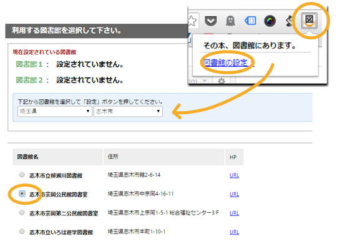Click the gear icon below the popup
Viewport: 337px width, 244px height.
[222, 81]
